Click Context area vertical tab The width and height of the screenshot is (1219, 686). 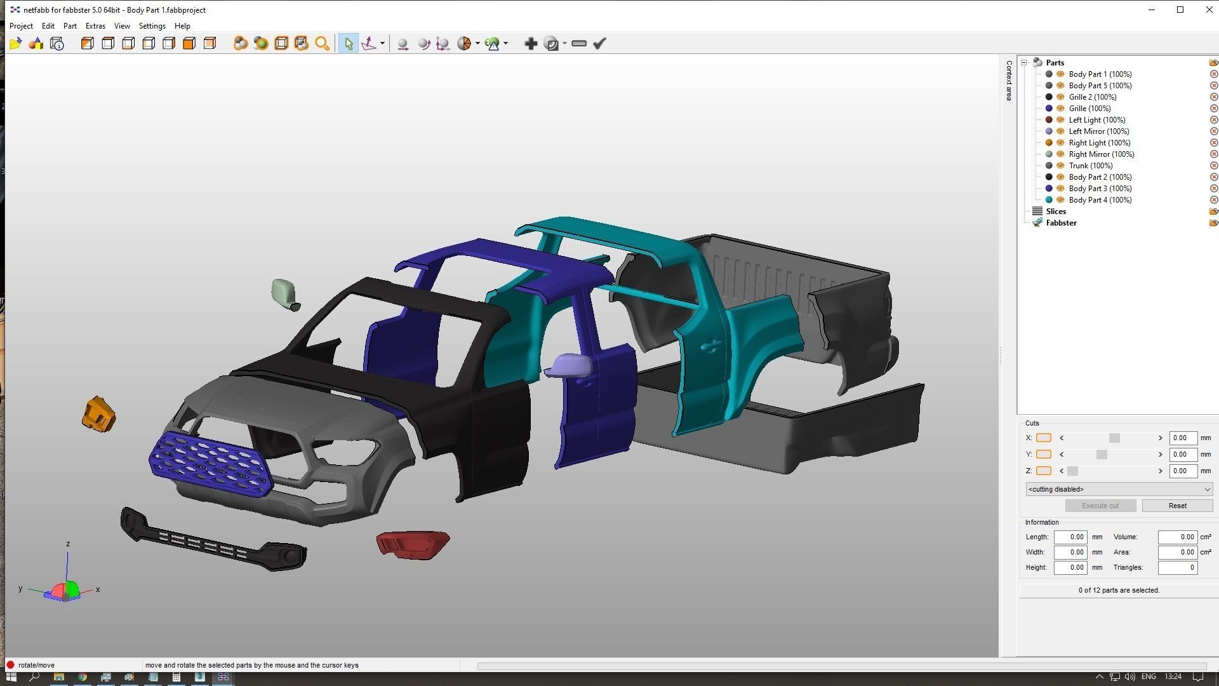click(1009, 81)
